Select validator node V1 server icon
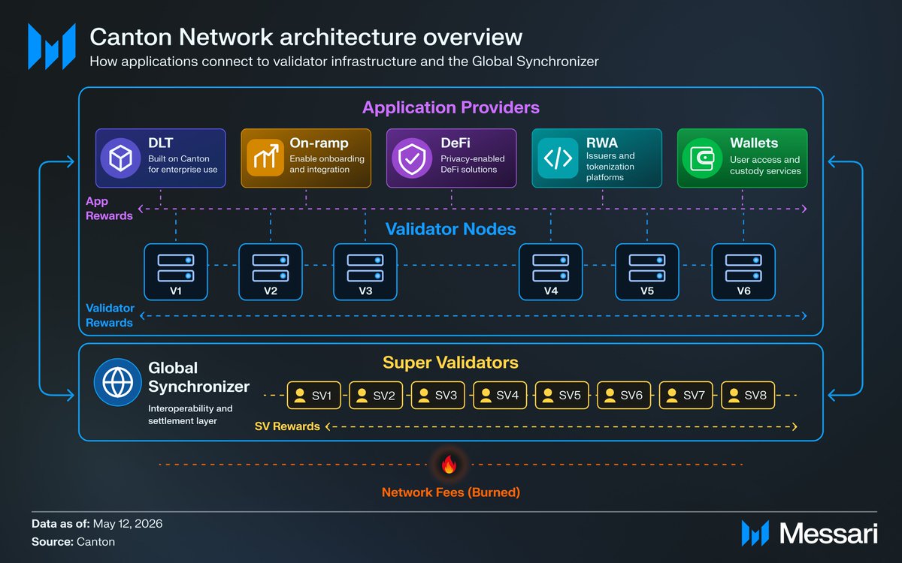Screen dimensions: 902x563 tap(176, 268)
